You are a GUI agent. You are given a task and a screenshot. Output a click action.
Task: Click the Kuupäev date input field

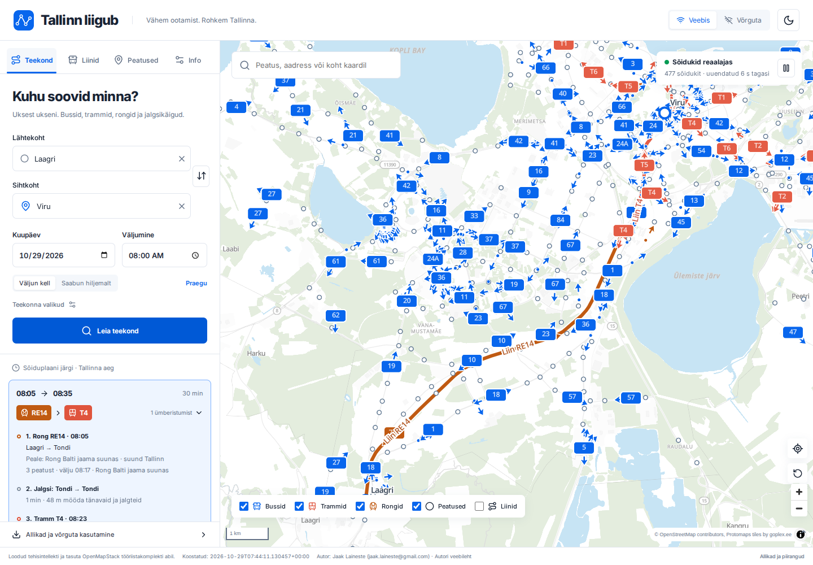tap(64, 255)
